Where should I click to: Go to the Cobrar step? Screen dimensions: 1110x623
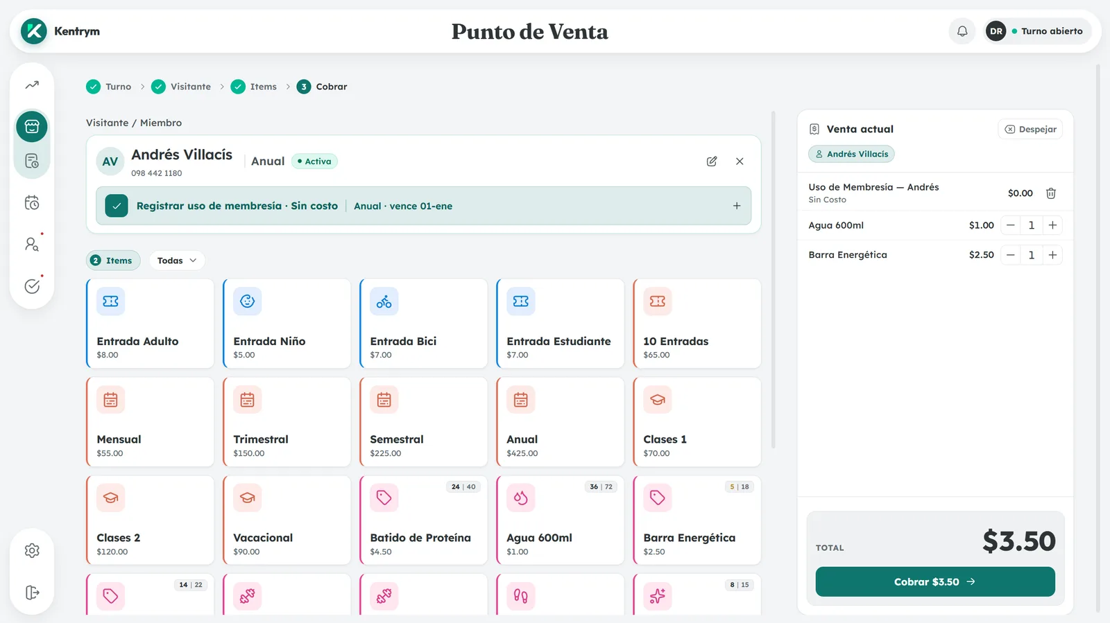point(322,87)
